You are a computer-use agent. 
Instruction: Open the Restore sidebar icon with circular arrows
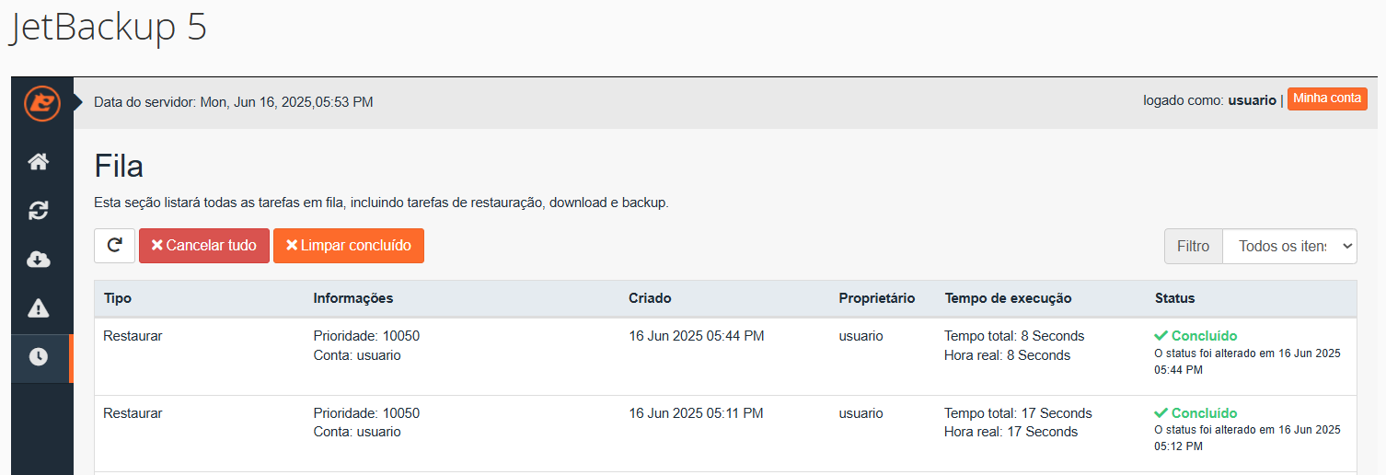pyautogui.click(x=39, y=211)
